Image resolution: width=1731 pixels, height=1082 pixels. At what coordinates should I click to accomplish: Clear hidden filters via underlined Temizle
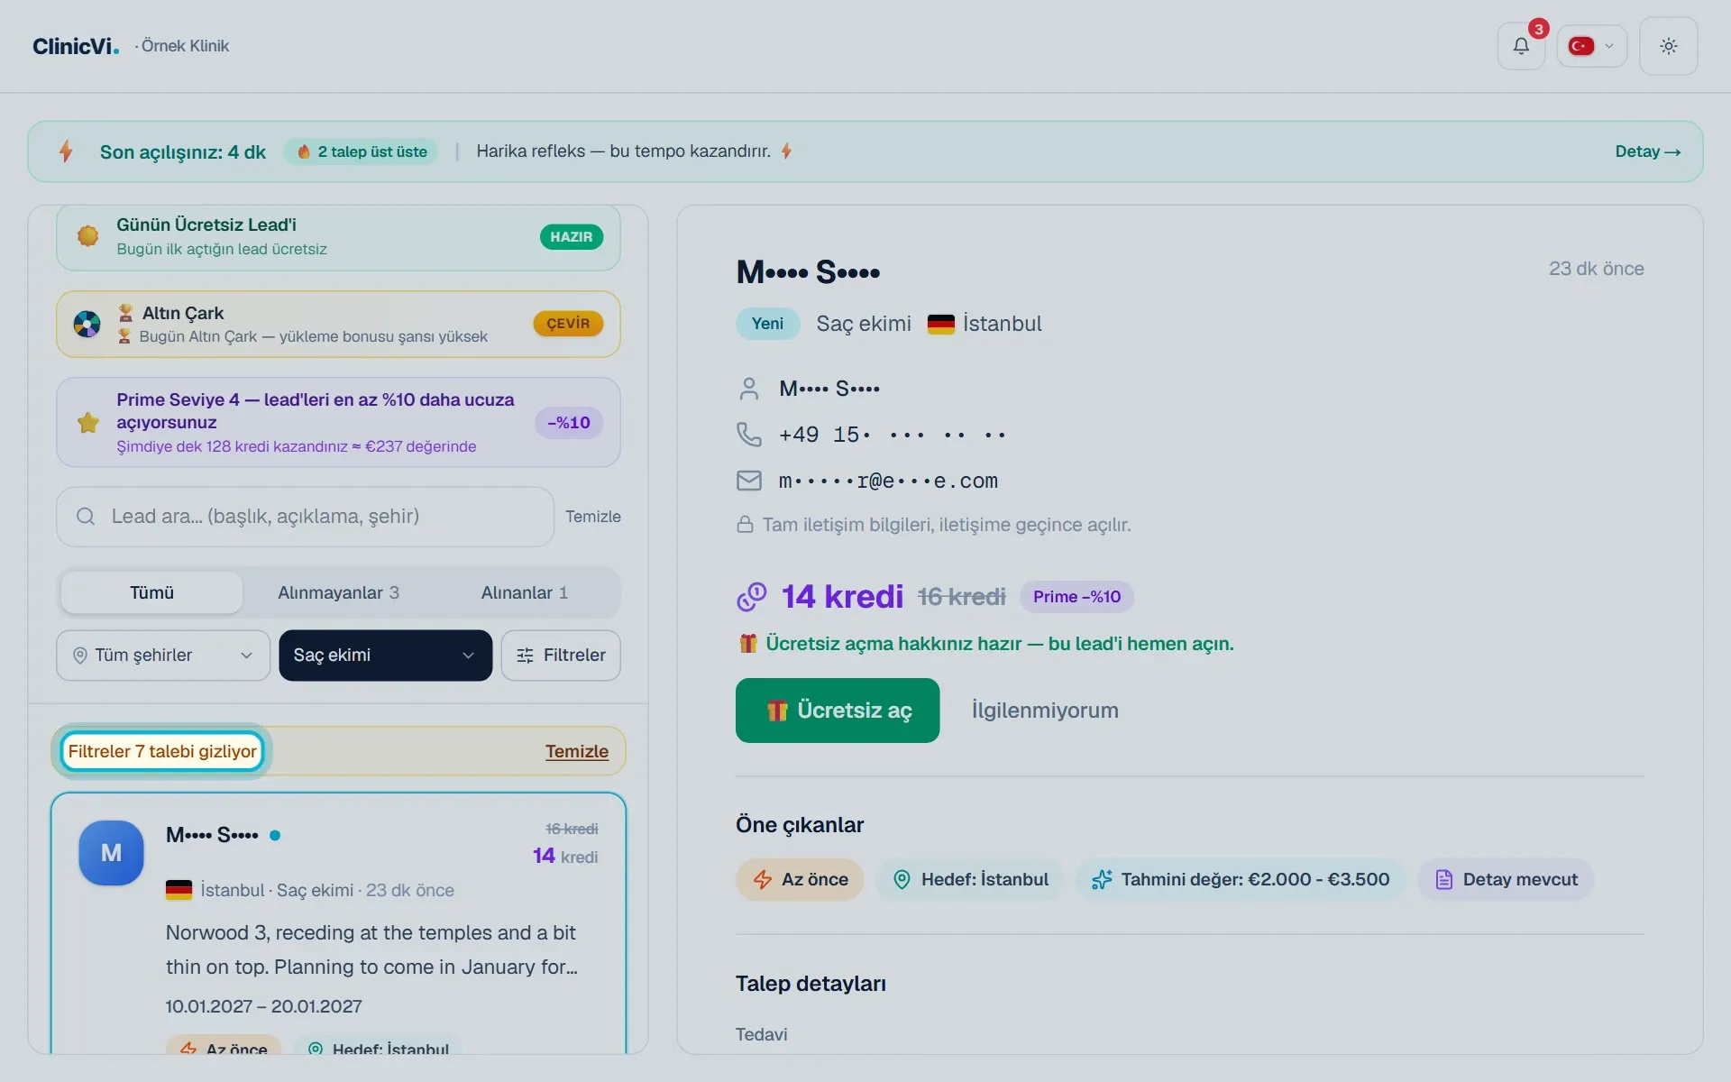click(x=577, y=751)
